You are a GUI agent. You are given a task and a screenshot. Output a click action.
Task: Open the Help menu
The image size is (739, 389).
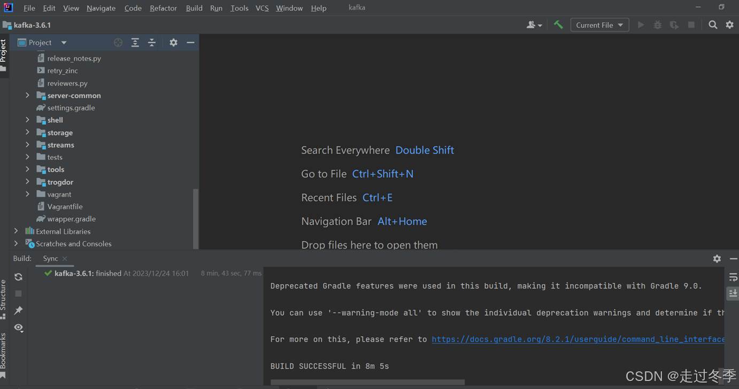click(319, 8)
